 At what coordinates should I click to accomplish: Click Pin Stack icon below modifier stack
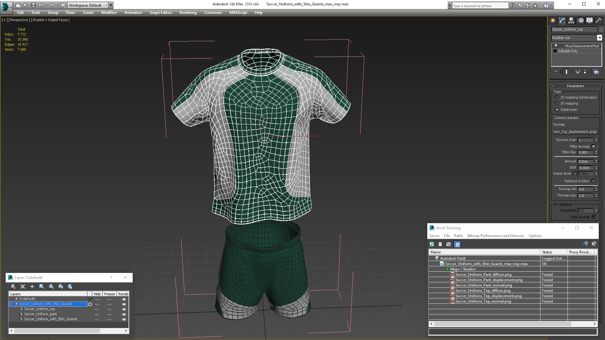[556, 72]
